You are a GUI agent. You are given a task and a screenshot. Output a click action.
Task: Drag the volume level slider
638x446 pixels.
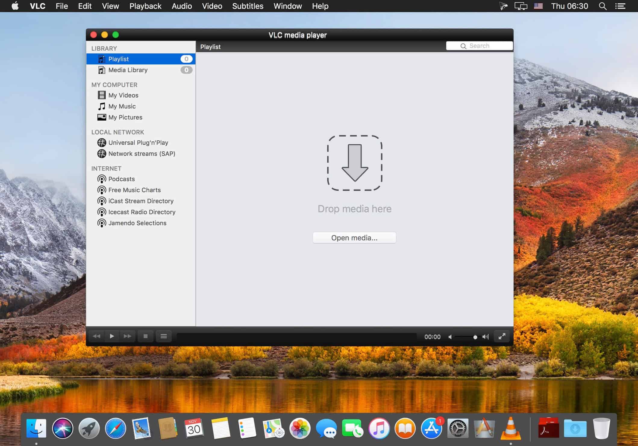click(475, 336)
